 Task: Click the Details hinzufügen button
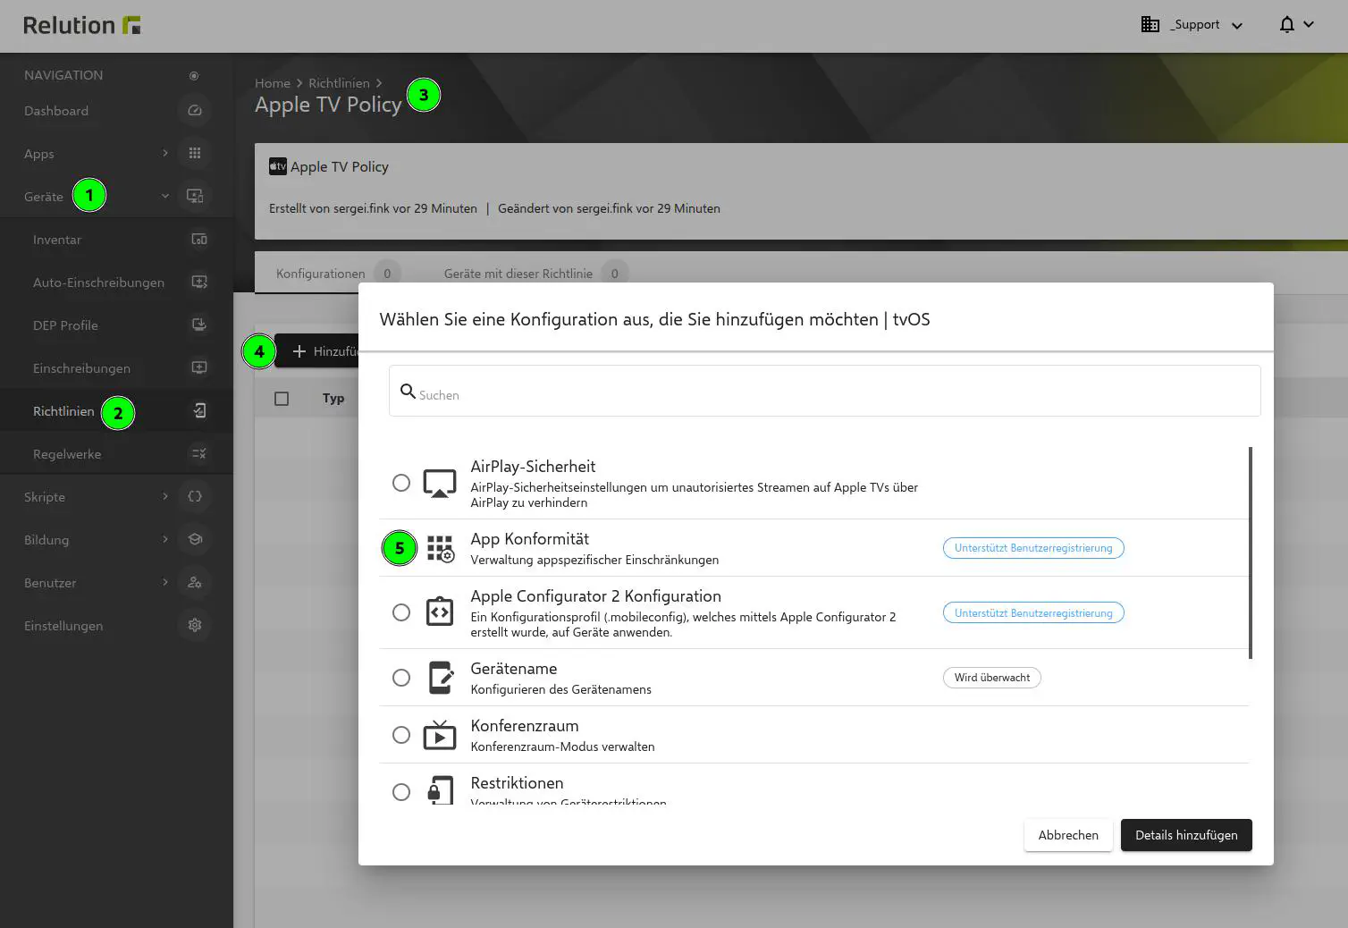(x=1186, y=834)
